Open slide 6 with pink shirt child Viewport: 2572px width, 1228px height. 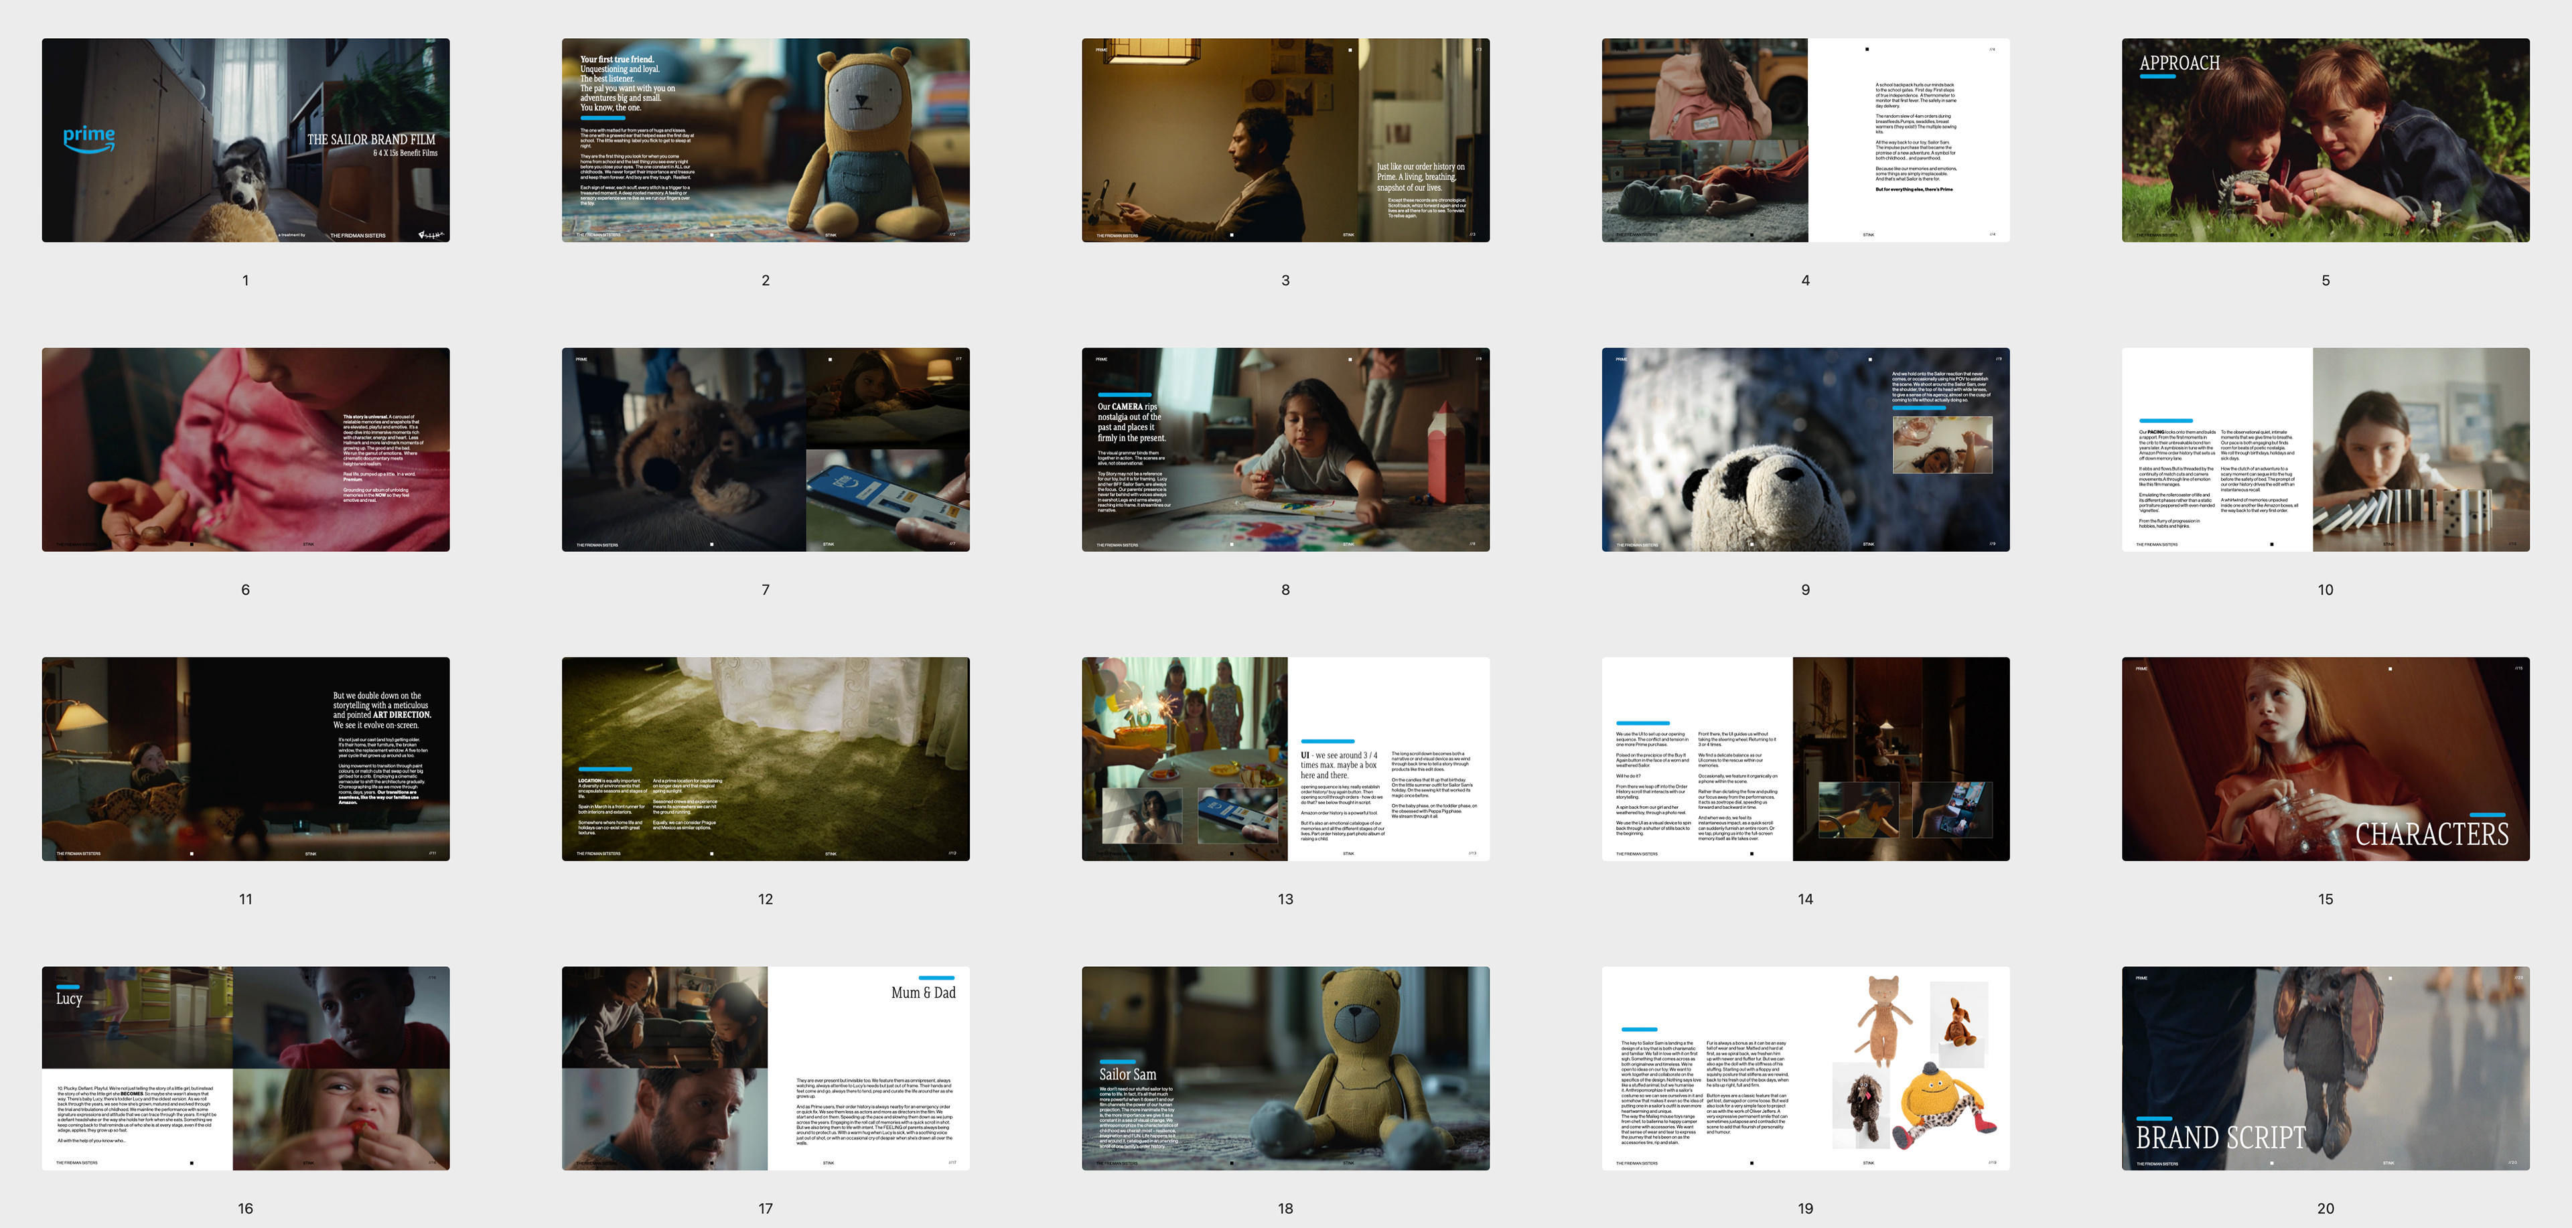pyautogui.click(x=246, y=449)
